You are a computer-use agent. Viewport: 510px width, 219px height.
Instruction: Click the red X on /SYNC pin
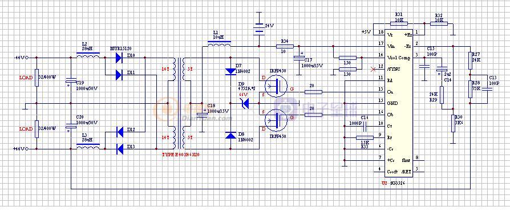point(374,69)
